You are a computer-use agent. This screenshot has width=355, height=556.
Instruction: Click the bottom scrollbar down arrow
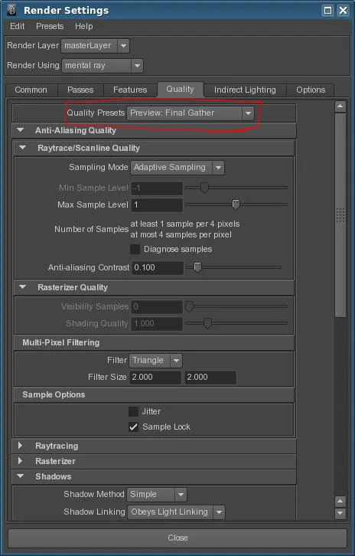[340, 513]
